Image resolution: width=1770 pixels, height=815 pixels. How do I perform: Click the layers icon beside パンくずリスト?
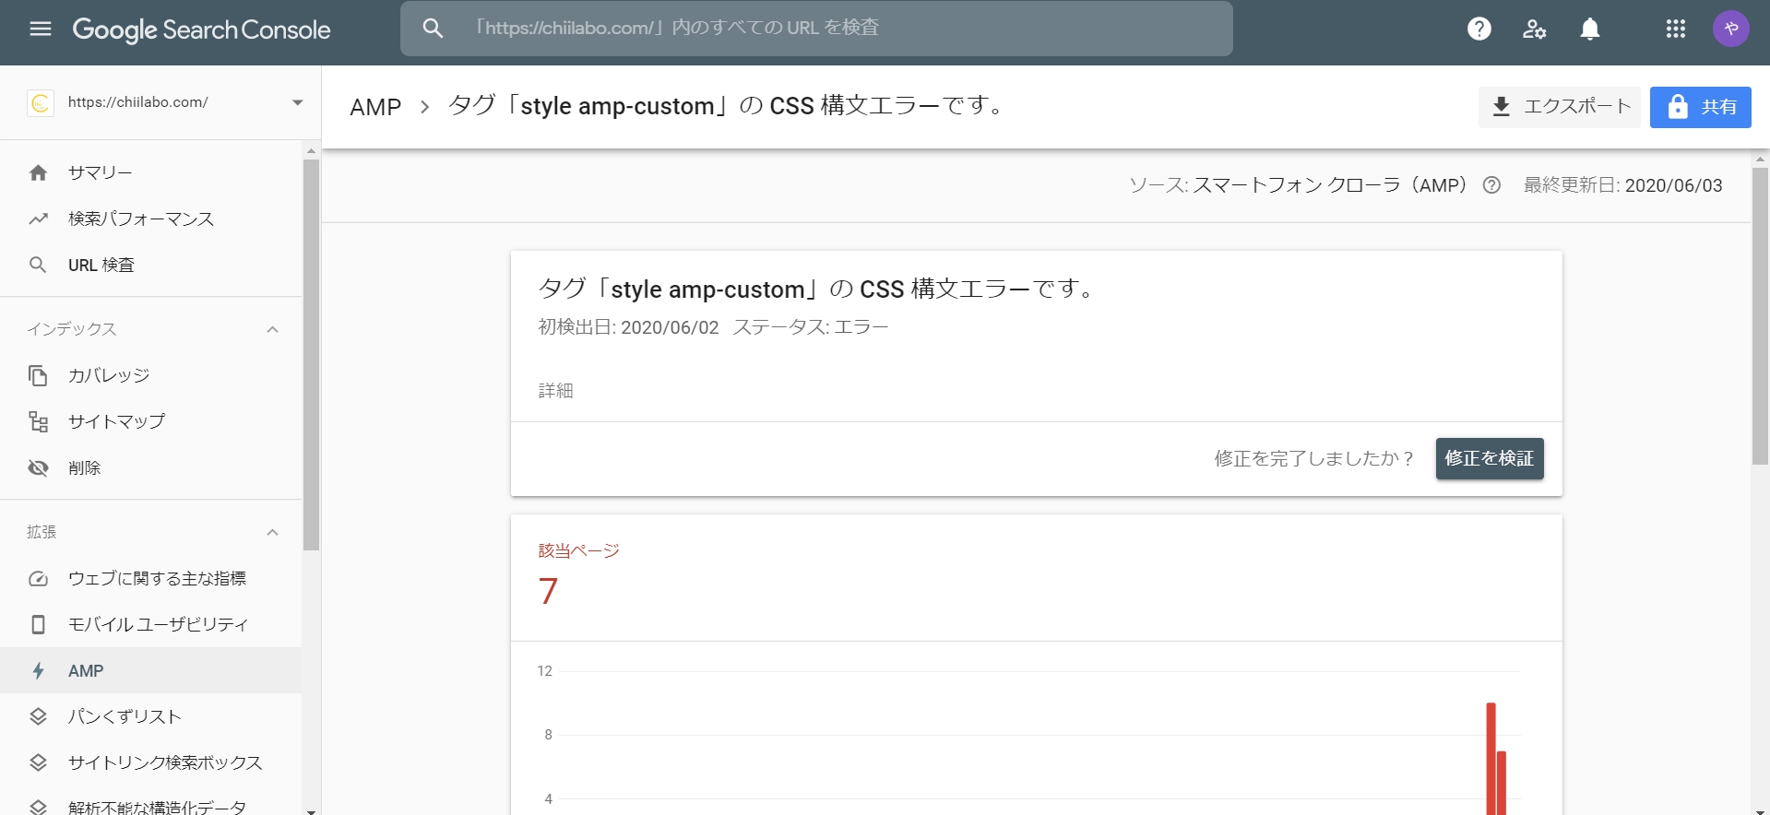tap(38, 716)
